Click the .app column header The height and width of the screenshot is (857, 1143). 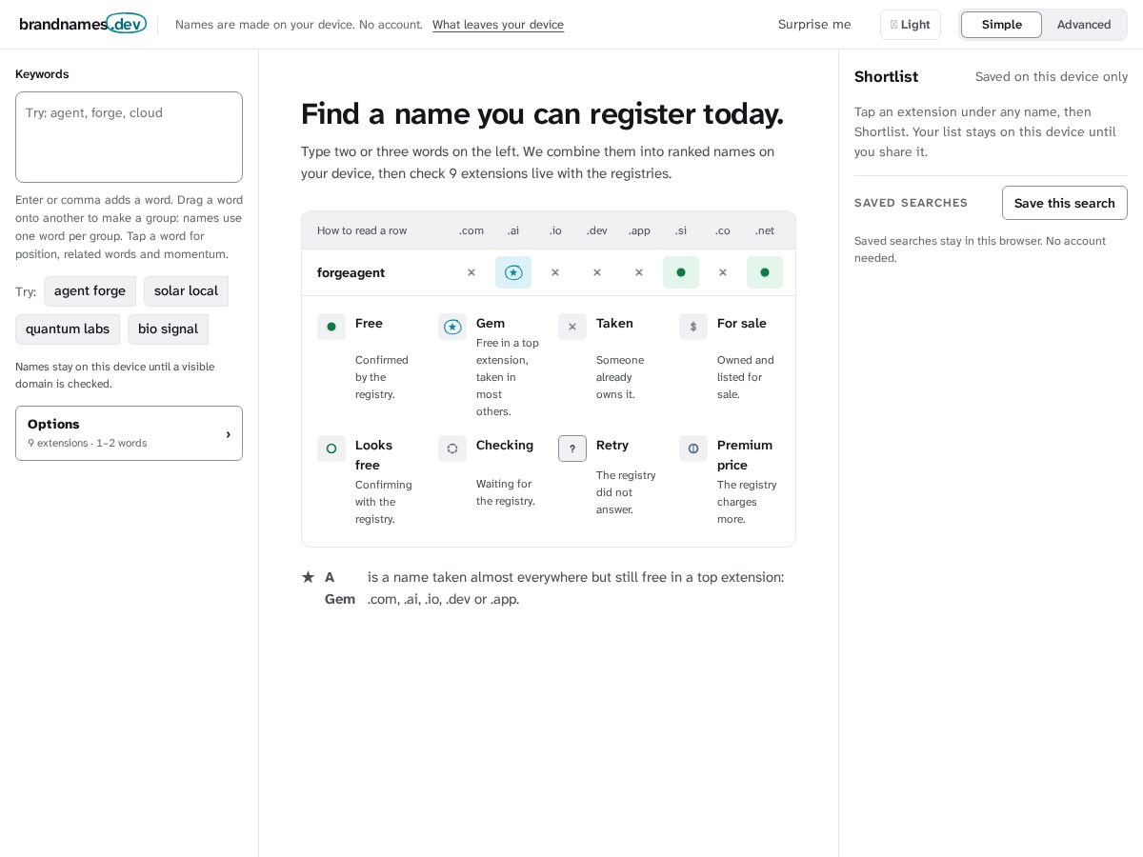[x=639, y=230]
